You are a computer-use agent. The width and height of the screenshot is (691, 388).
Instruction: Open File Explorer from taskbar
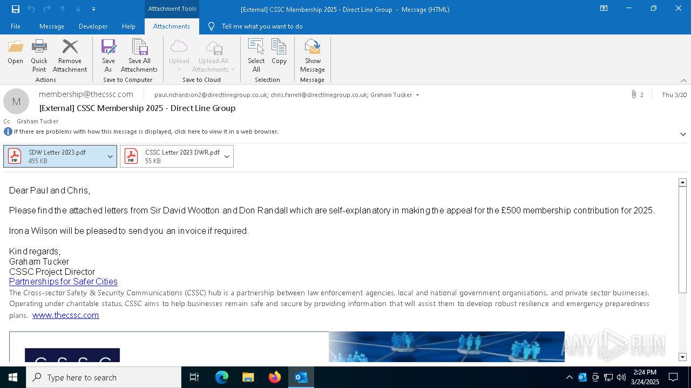point(248,377)
